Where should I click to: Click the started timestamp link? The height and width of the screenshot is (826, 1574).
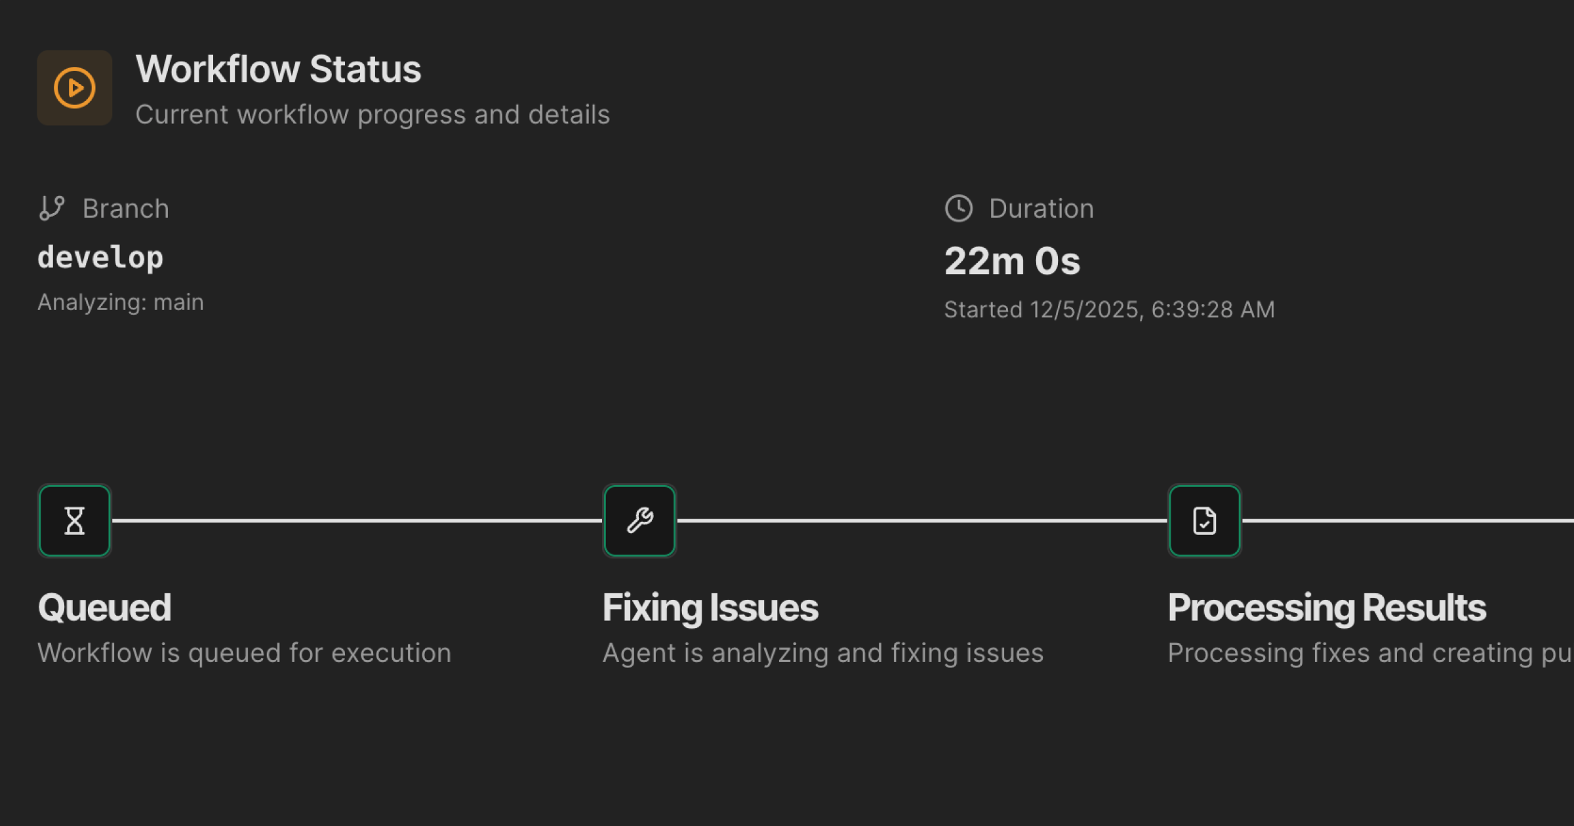click(x=1109, y=308)
